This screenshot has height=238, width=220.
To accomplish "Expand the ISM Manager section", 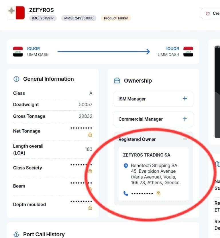I will pos(185,99).
